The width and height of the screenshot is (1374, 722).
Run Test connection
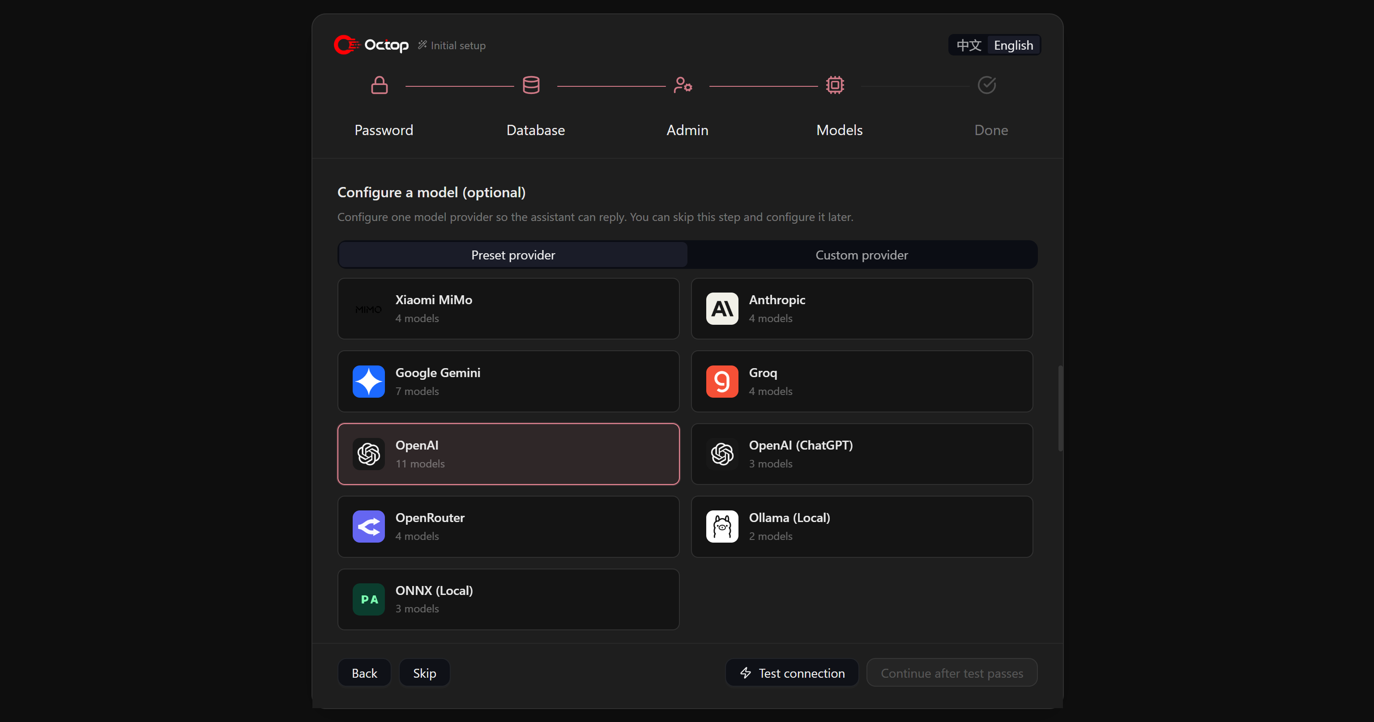click(792, 673)
